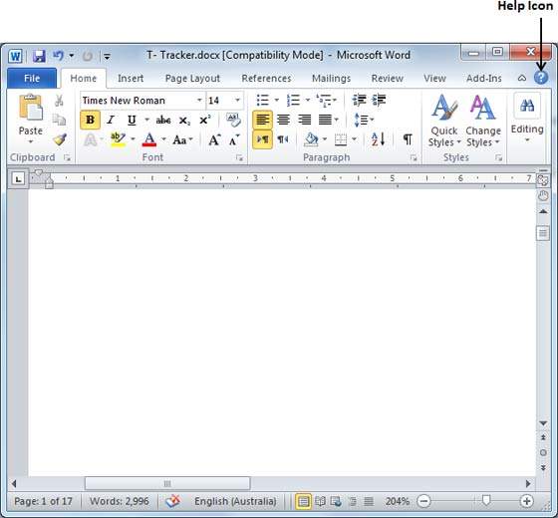Click the Shrink Font icon

click(x=234, y=139)
